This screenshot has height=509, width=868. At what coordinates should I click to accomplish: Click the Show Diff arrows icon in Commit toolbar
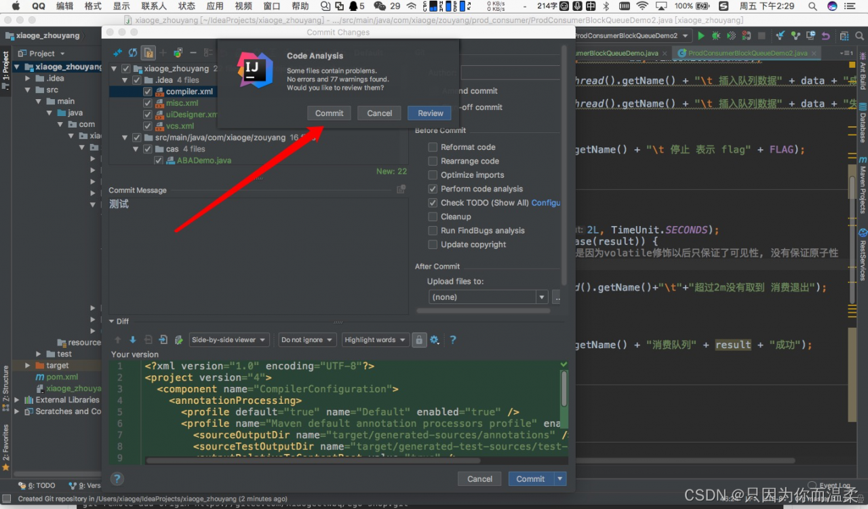pos(117,53)
